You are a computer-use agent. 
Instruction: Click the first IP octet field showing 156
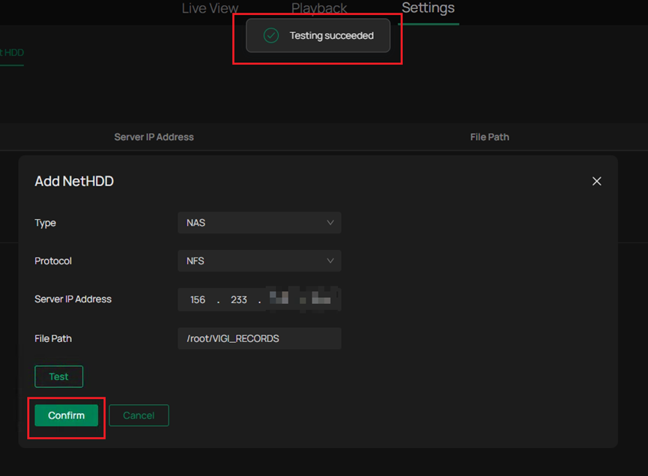(197, 299)
